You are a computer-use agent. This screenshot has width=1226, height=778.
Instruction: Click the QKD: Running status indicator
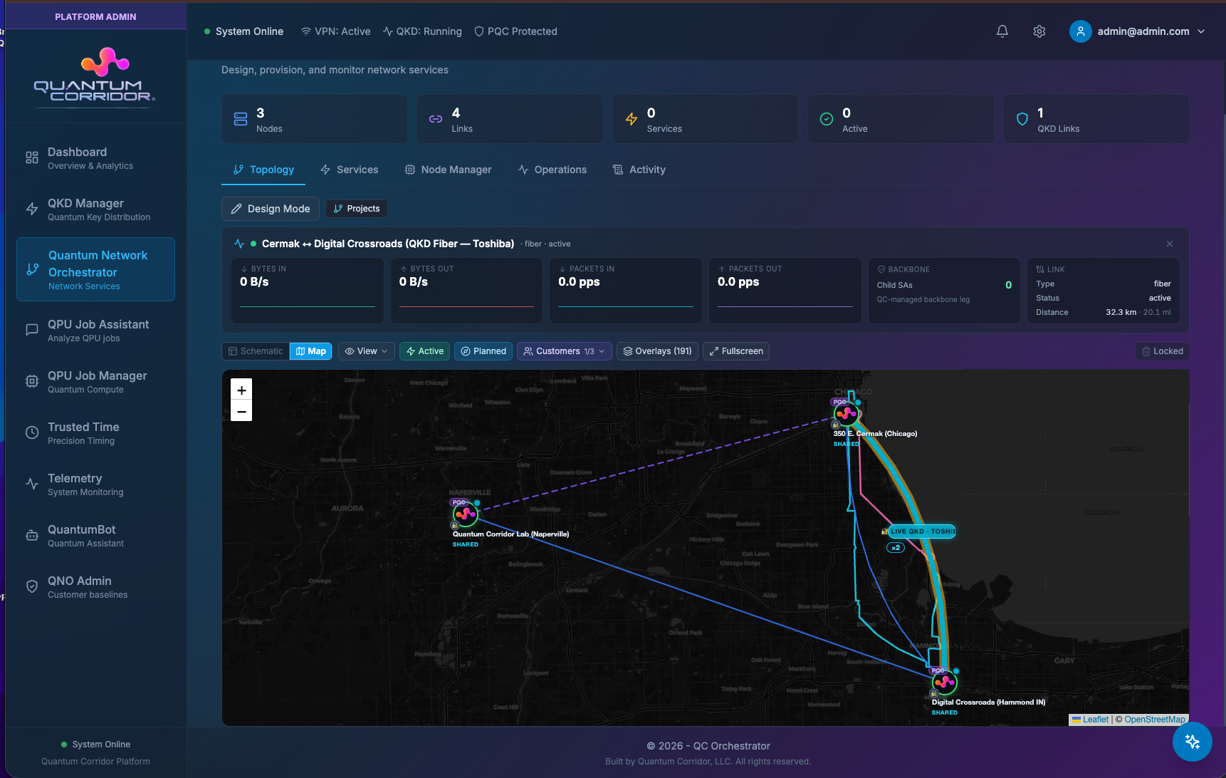422,31
